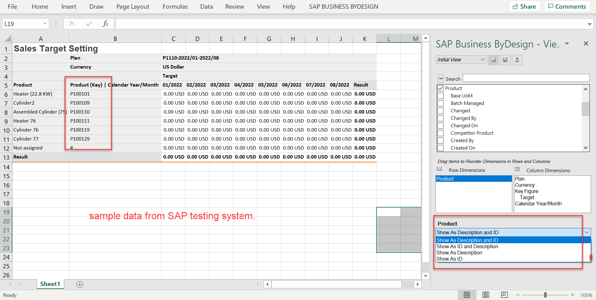Click the zoom out minus icon
596x300 pixels.
[x=518, y=295]
